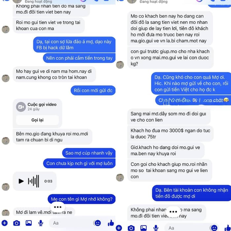Tap microphone icon in right chat toolbar
Screen dimensions: 231x231
pyautogui.click(x=155, y=228)
